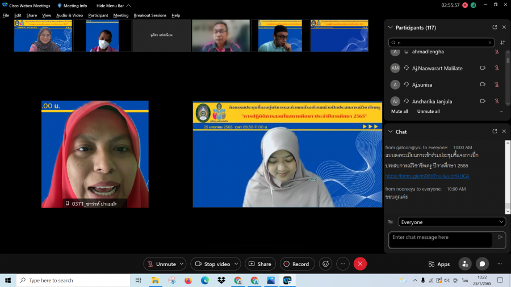
Task: Open the forms.gle link in chat
Action: [x=427, y=176]
